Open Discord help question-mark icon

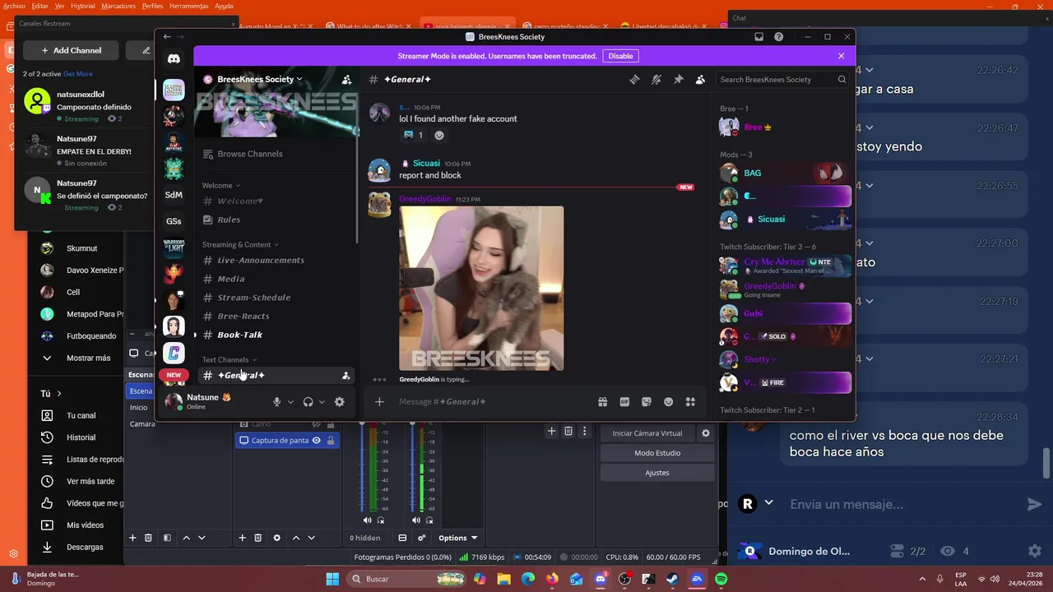pyautogui.click(x=778, y=37)
